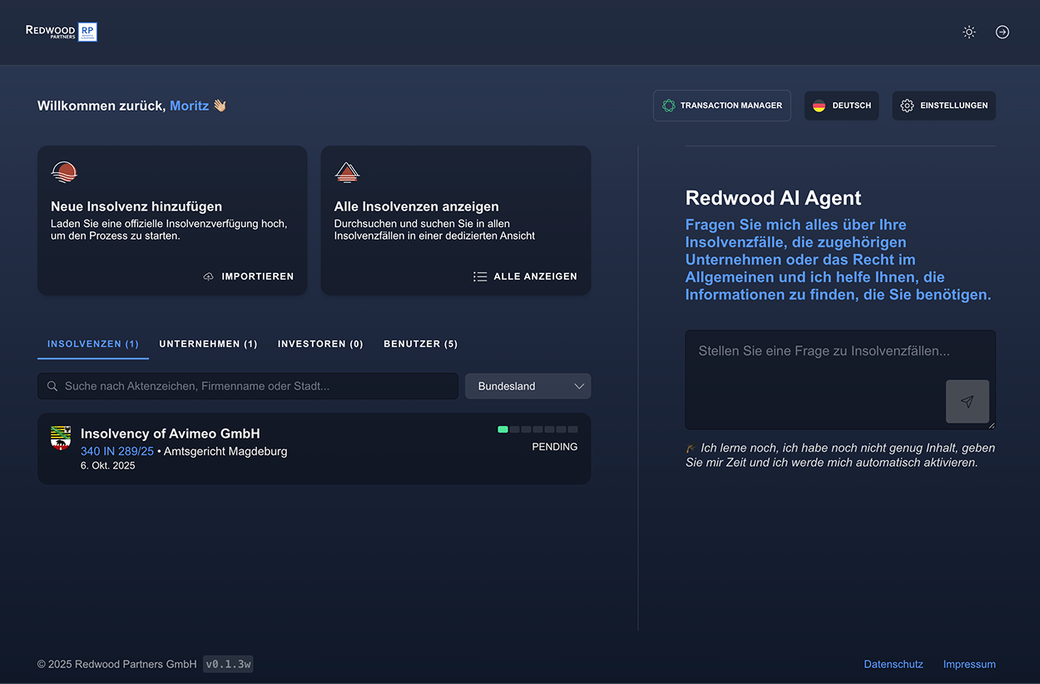Image resolution: width=1040 pixels, height=684 pixels.
Task: Switch to the Unternehmen tab
Action: [208, 344]
